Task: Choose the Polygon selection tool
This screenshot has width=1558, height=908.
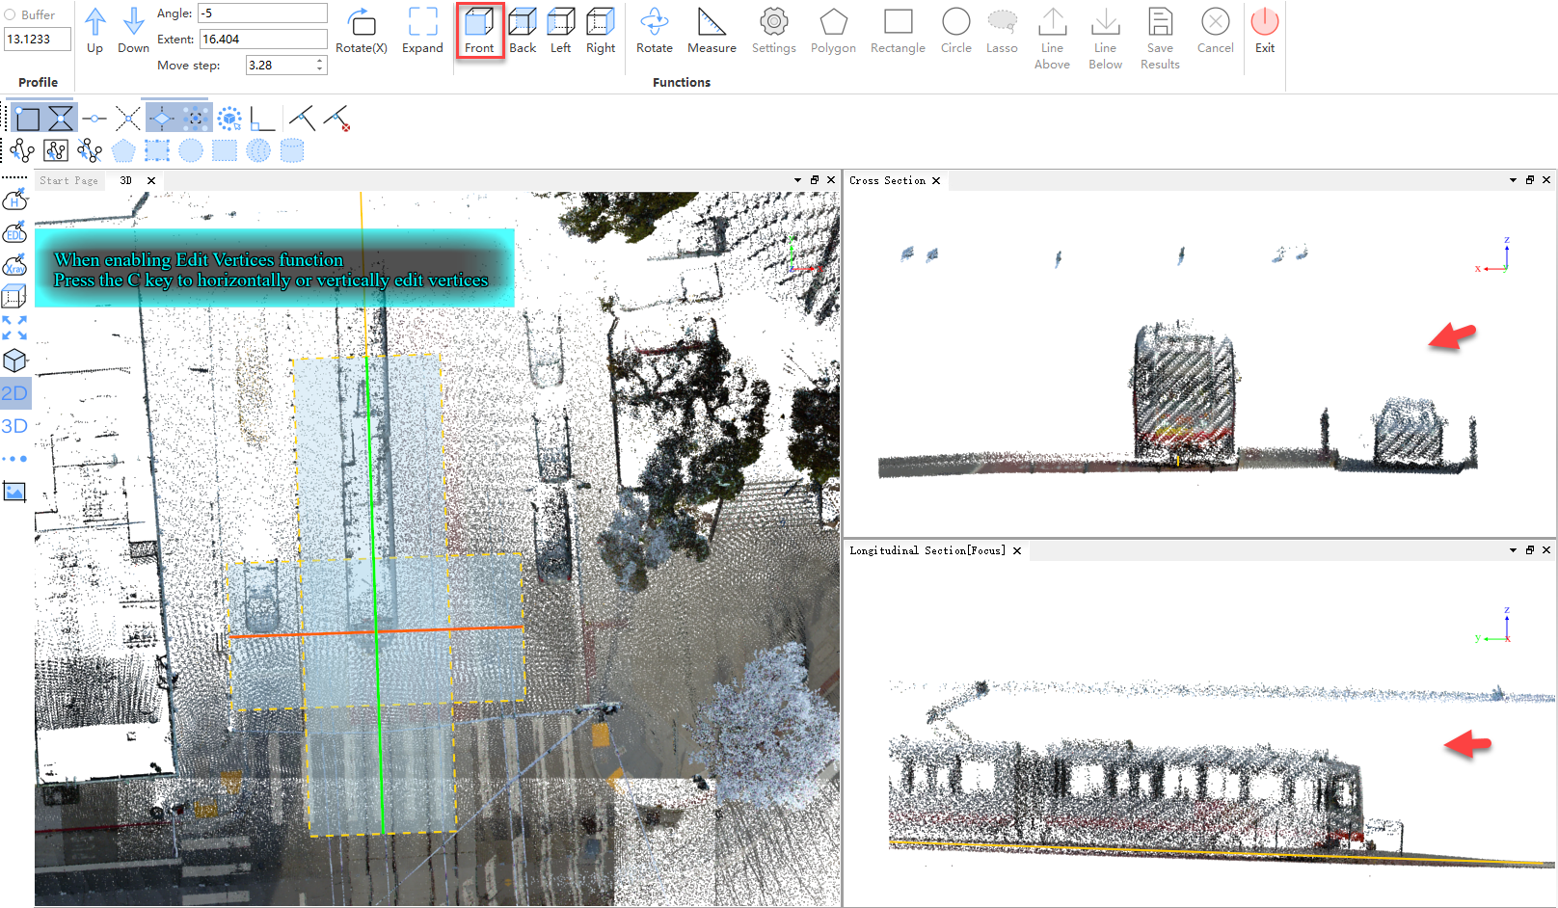Action: [x=833, y=31]
